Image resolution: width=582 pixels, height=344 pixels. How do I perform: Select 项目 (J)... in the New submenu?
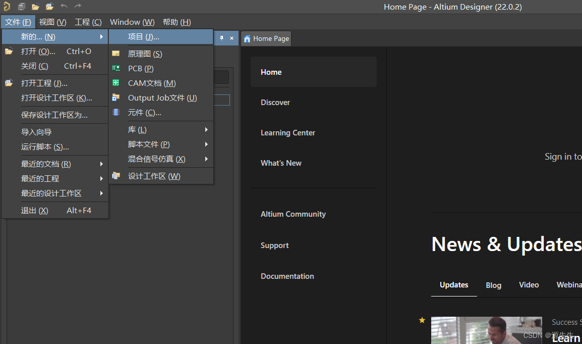tap(161, 37)
